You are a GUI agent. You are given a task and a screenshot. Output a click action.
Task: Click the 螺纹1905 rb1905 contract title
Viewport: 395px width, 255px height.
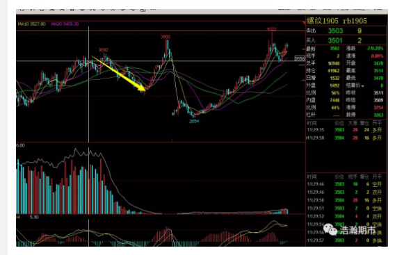click(337, 21)
